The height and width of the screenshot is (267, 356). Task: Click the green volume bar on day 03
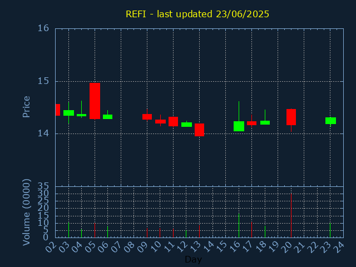[x=68, y=230]
